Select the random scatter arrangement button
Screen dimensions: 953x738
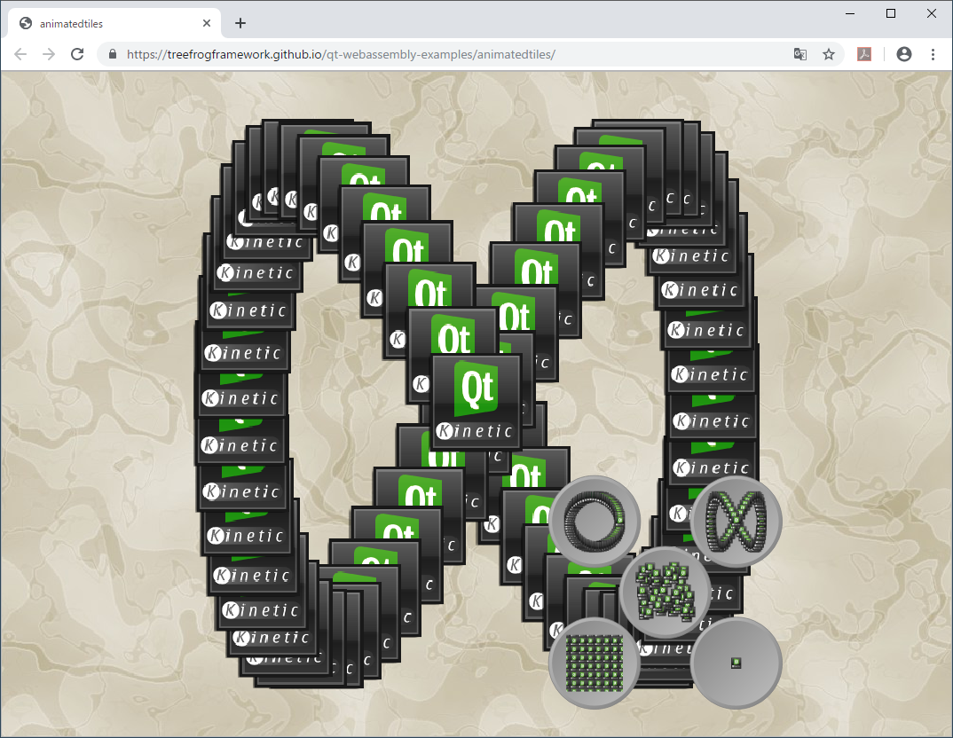(x=664, y=592)
